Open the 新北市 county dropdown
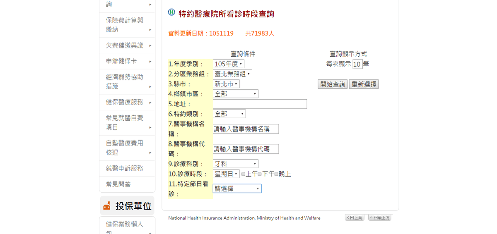The image size is (497, 234). pyautogui.click(x=226, y=84)
